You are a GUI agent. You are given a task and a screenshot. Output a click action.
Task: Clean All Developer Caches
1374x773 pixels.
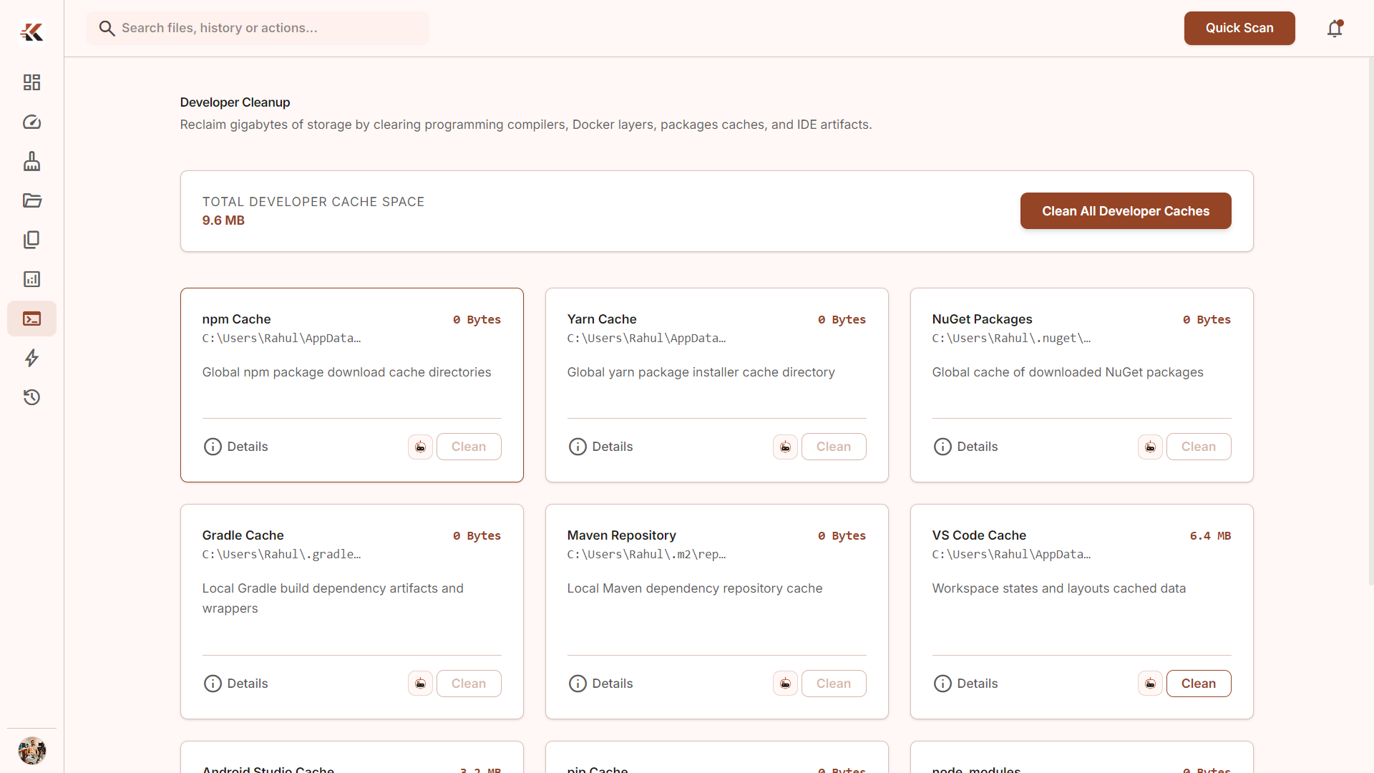tap(1126, 211)
